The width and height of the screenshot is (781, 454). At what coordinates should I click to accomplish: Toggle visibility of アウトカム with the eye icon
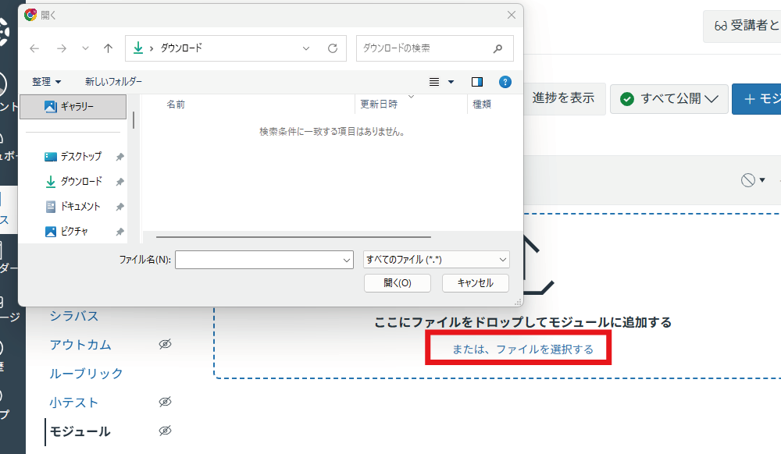coord(165,344)
